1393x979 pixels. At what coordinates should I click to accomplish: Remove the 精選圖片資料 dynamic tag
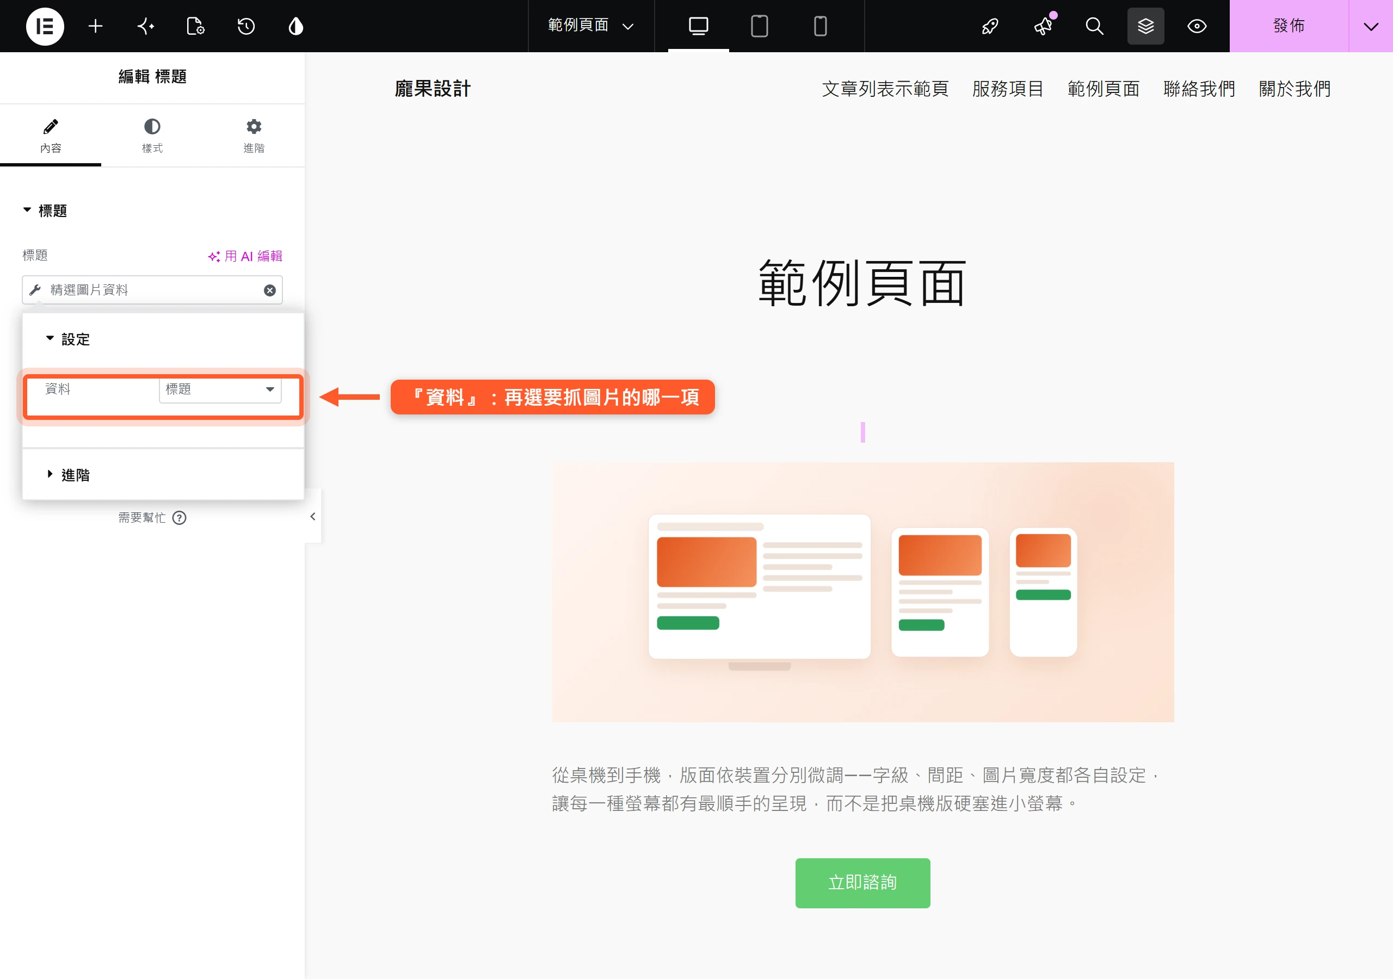270,290
